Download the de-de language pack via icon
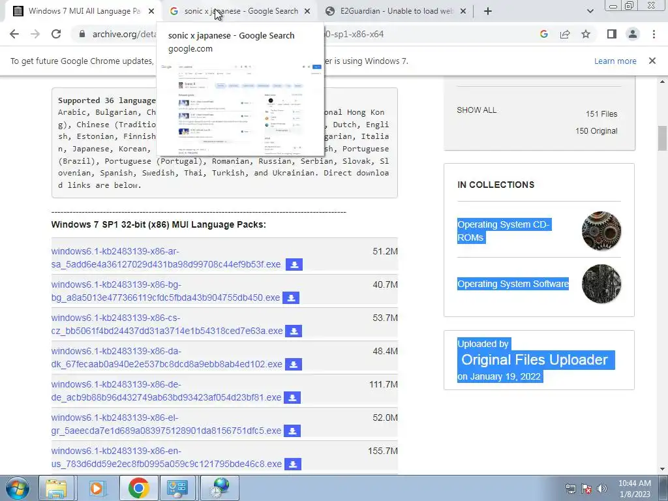Image resolution: width=668 pixels, height=501 pixels. [x=292, y=397]
